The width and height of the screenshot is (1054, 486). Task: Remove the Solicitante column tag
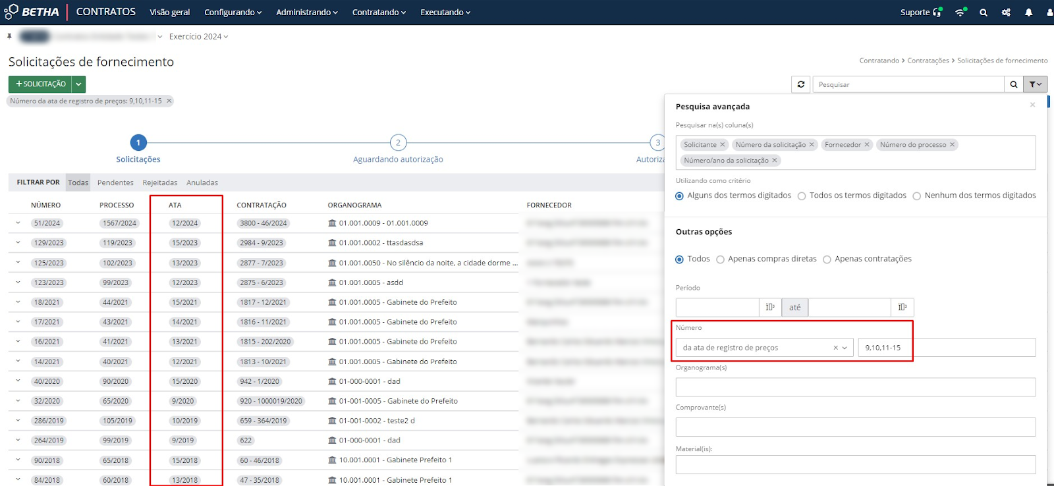[722, 145]
